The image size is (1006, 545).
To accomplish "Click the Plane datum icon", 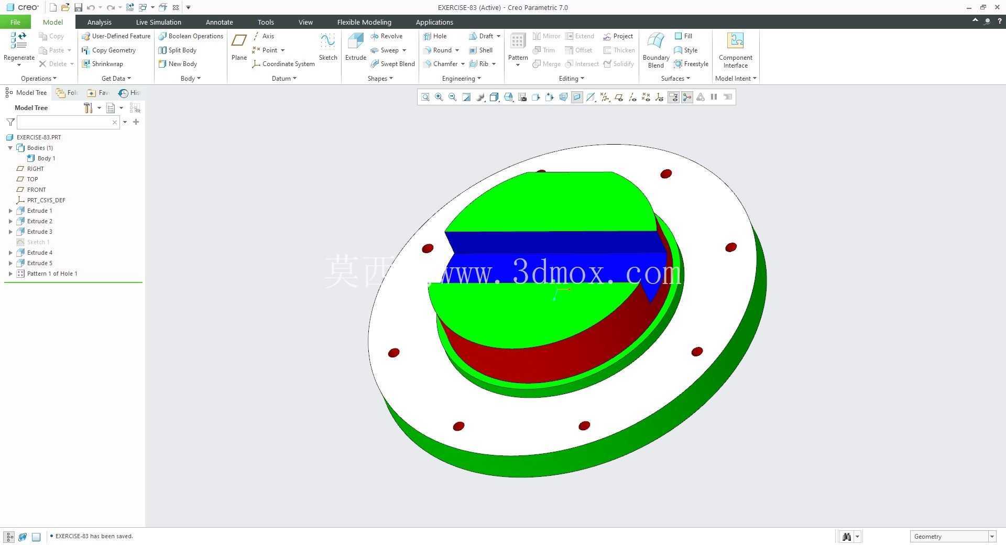I will [x=239, y=41].
